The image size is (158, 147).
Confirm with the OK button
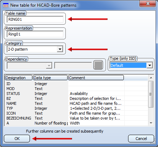(17, 139)
